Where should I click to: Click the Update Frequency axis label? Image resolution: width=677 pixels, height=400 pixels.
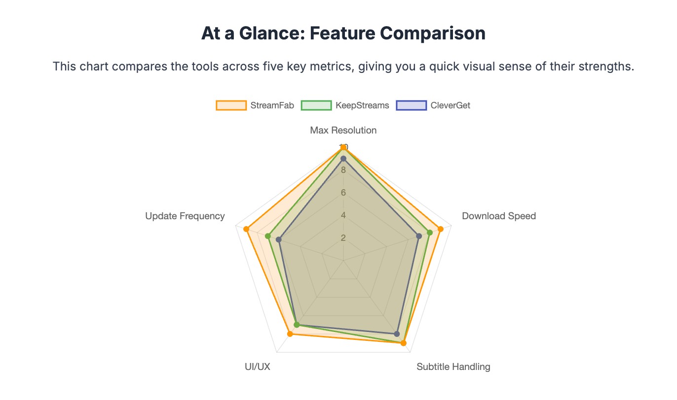[x=185, y=216]
